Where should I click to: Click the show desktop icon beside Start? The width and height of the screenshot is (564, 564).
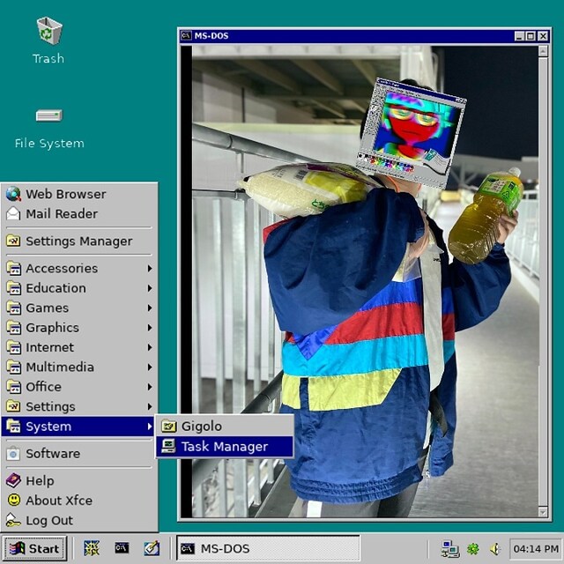point(92,548)
